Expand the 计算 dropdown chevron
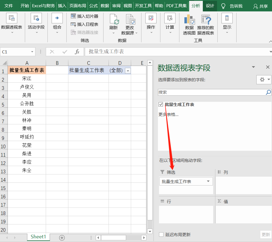The image size is (272, 242). 170,32
